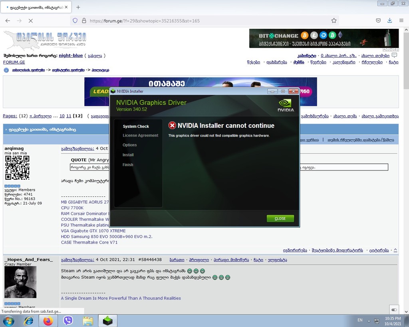The image size is (409, 327).
Task: Click the browser tab title
Action: (36, 7)
